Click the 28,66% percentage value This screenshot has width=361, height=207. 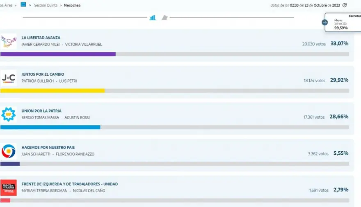pyautogui.click(x=339, y=117)
